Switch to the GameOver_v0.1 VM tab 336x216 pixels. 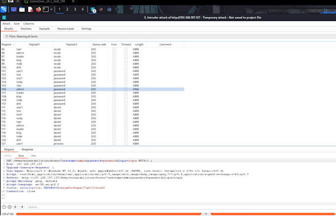[47, 1]
